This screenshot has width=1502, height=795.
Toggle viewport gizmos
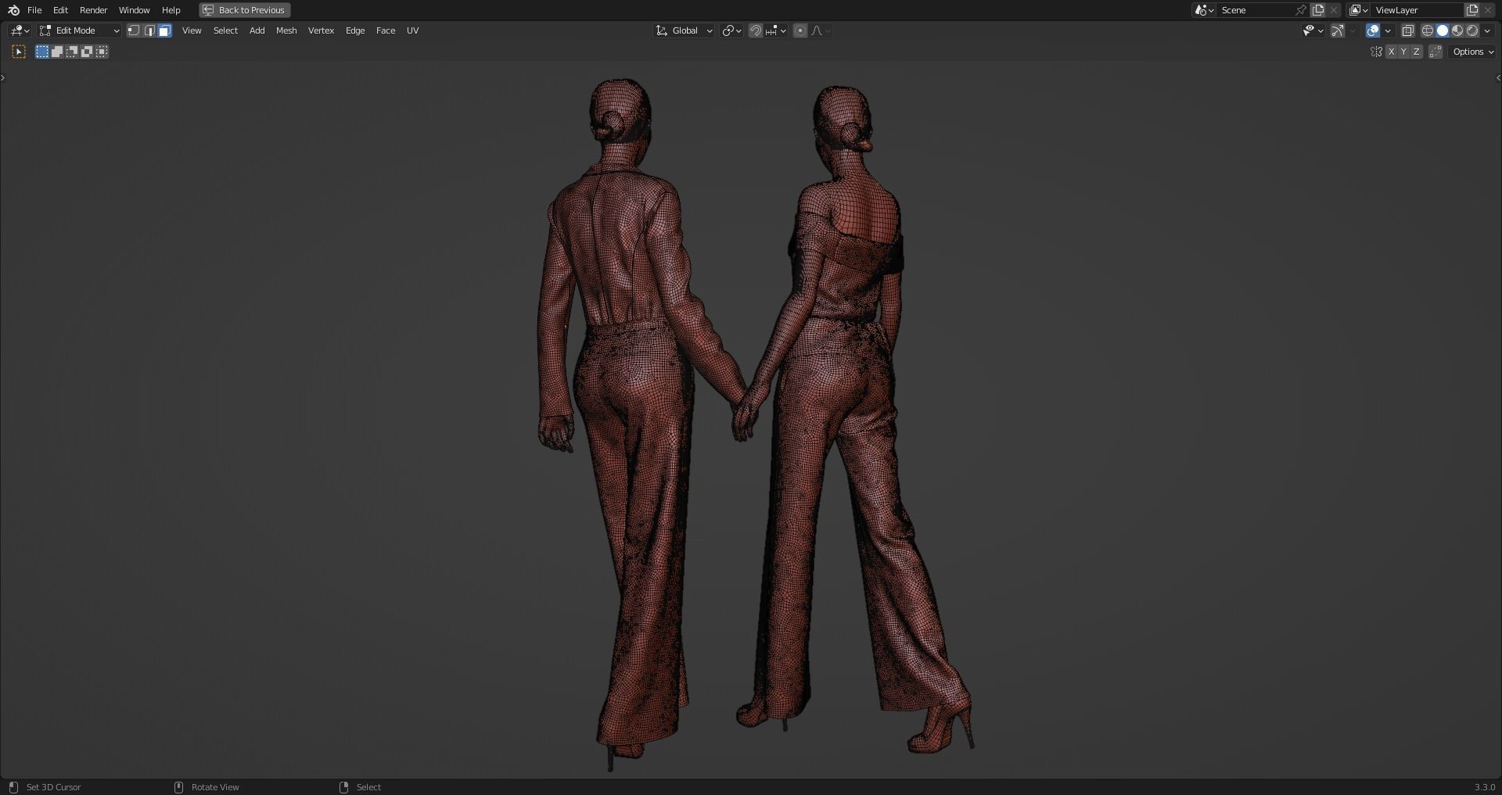[x=1338, y=30]
